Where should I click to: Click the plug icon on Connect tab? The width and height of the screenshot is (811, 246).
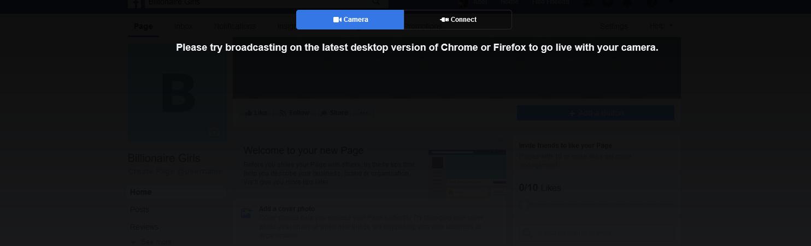point(444,20)
